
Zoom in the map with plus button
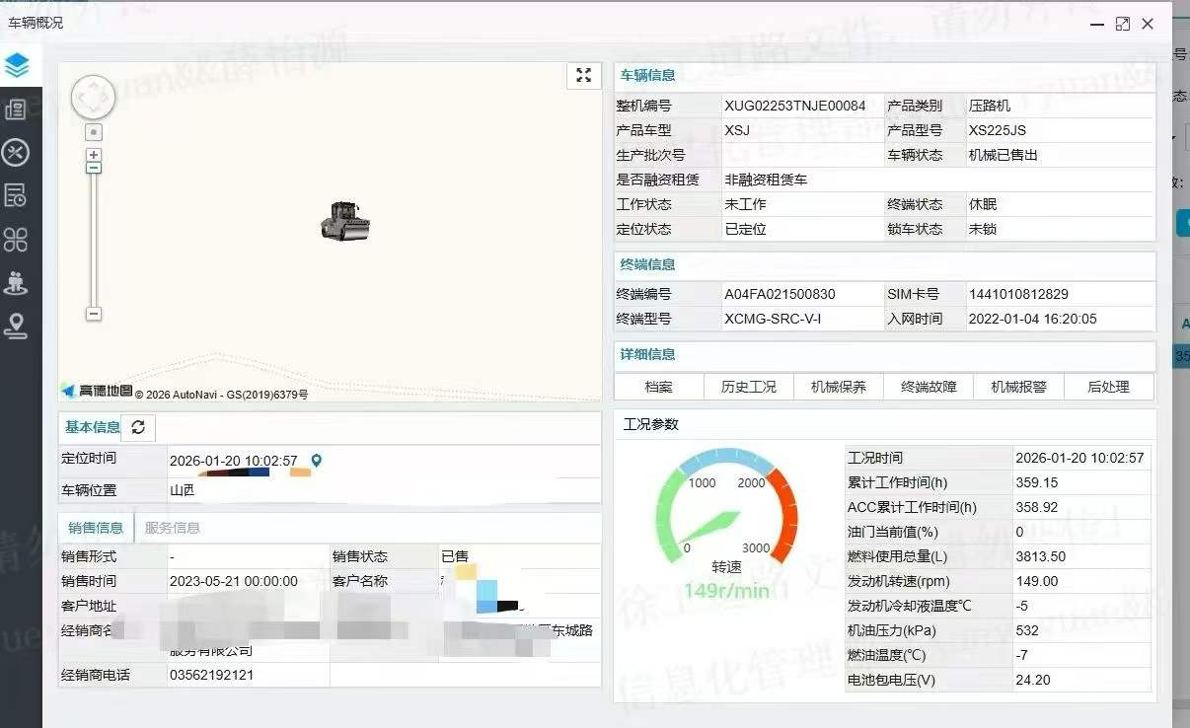click(94, 155)
